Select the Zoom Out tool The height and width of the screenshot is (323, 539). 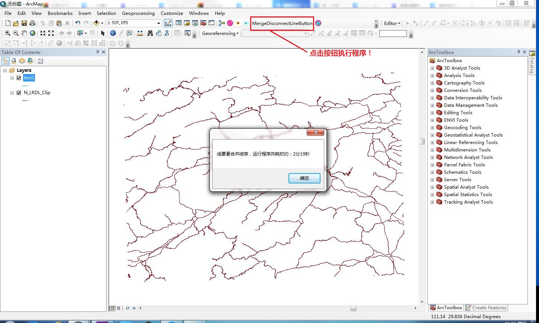(16, 33)
